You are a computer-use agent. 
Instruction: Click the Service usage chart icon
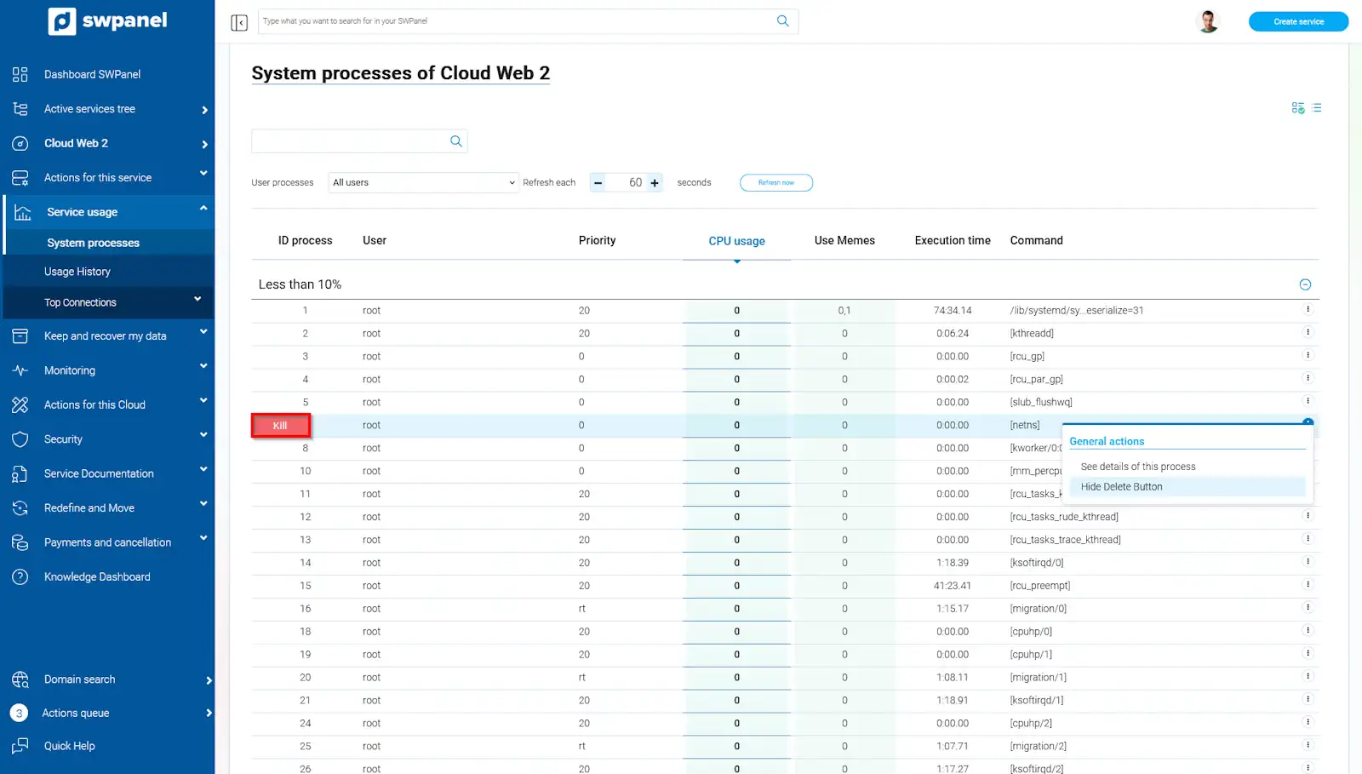(x=23, y=212)
